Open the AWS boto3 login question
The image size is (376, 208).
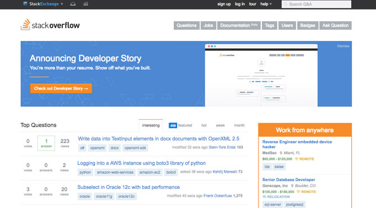tap(142, 163)
